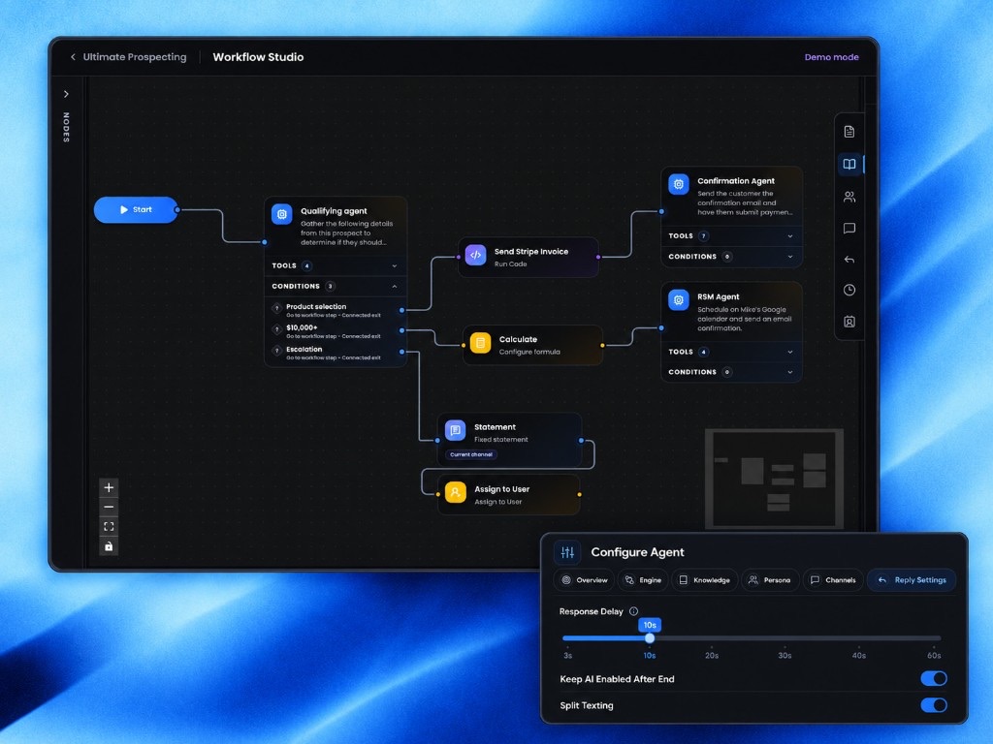Toggle Keep AI Enabled After End switch
This screenshot has width=993, height=744.
934,678
